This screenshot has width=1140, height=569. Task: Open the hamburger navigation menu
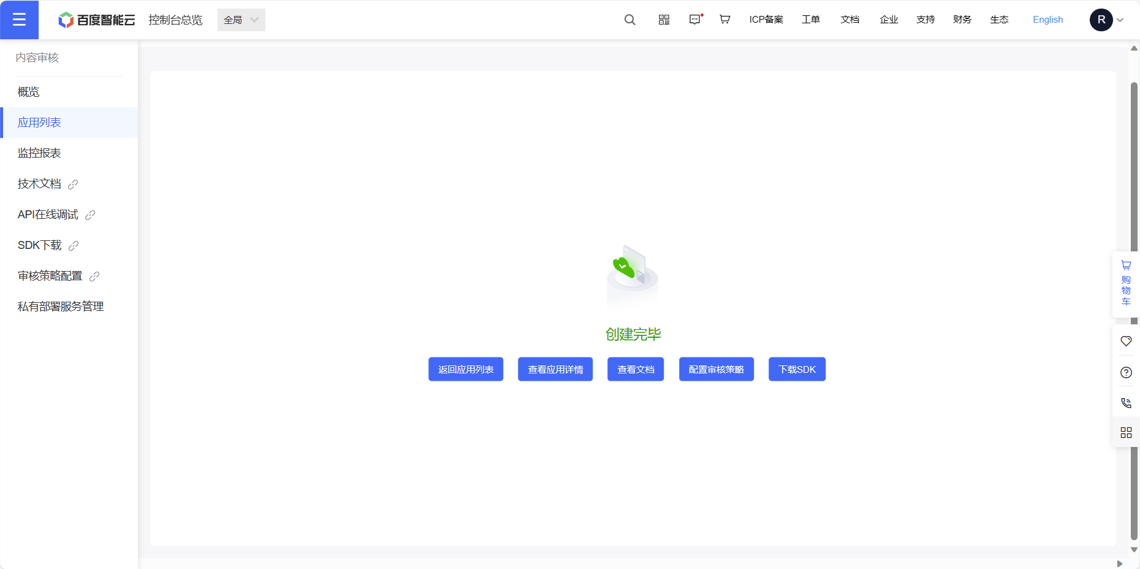click(x=19, y=20)
